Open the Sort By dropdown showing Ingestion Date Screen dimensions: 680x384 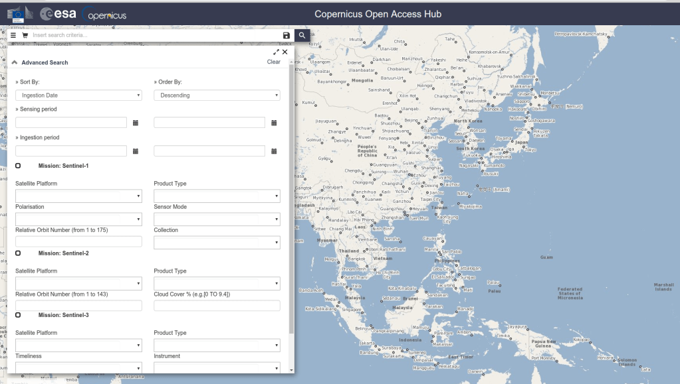pos(78,95)
